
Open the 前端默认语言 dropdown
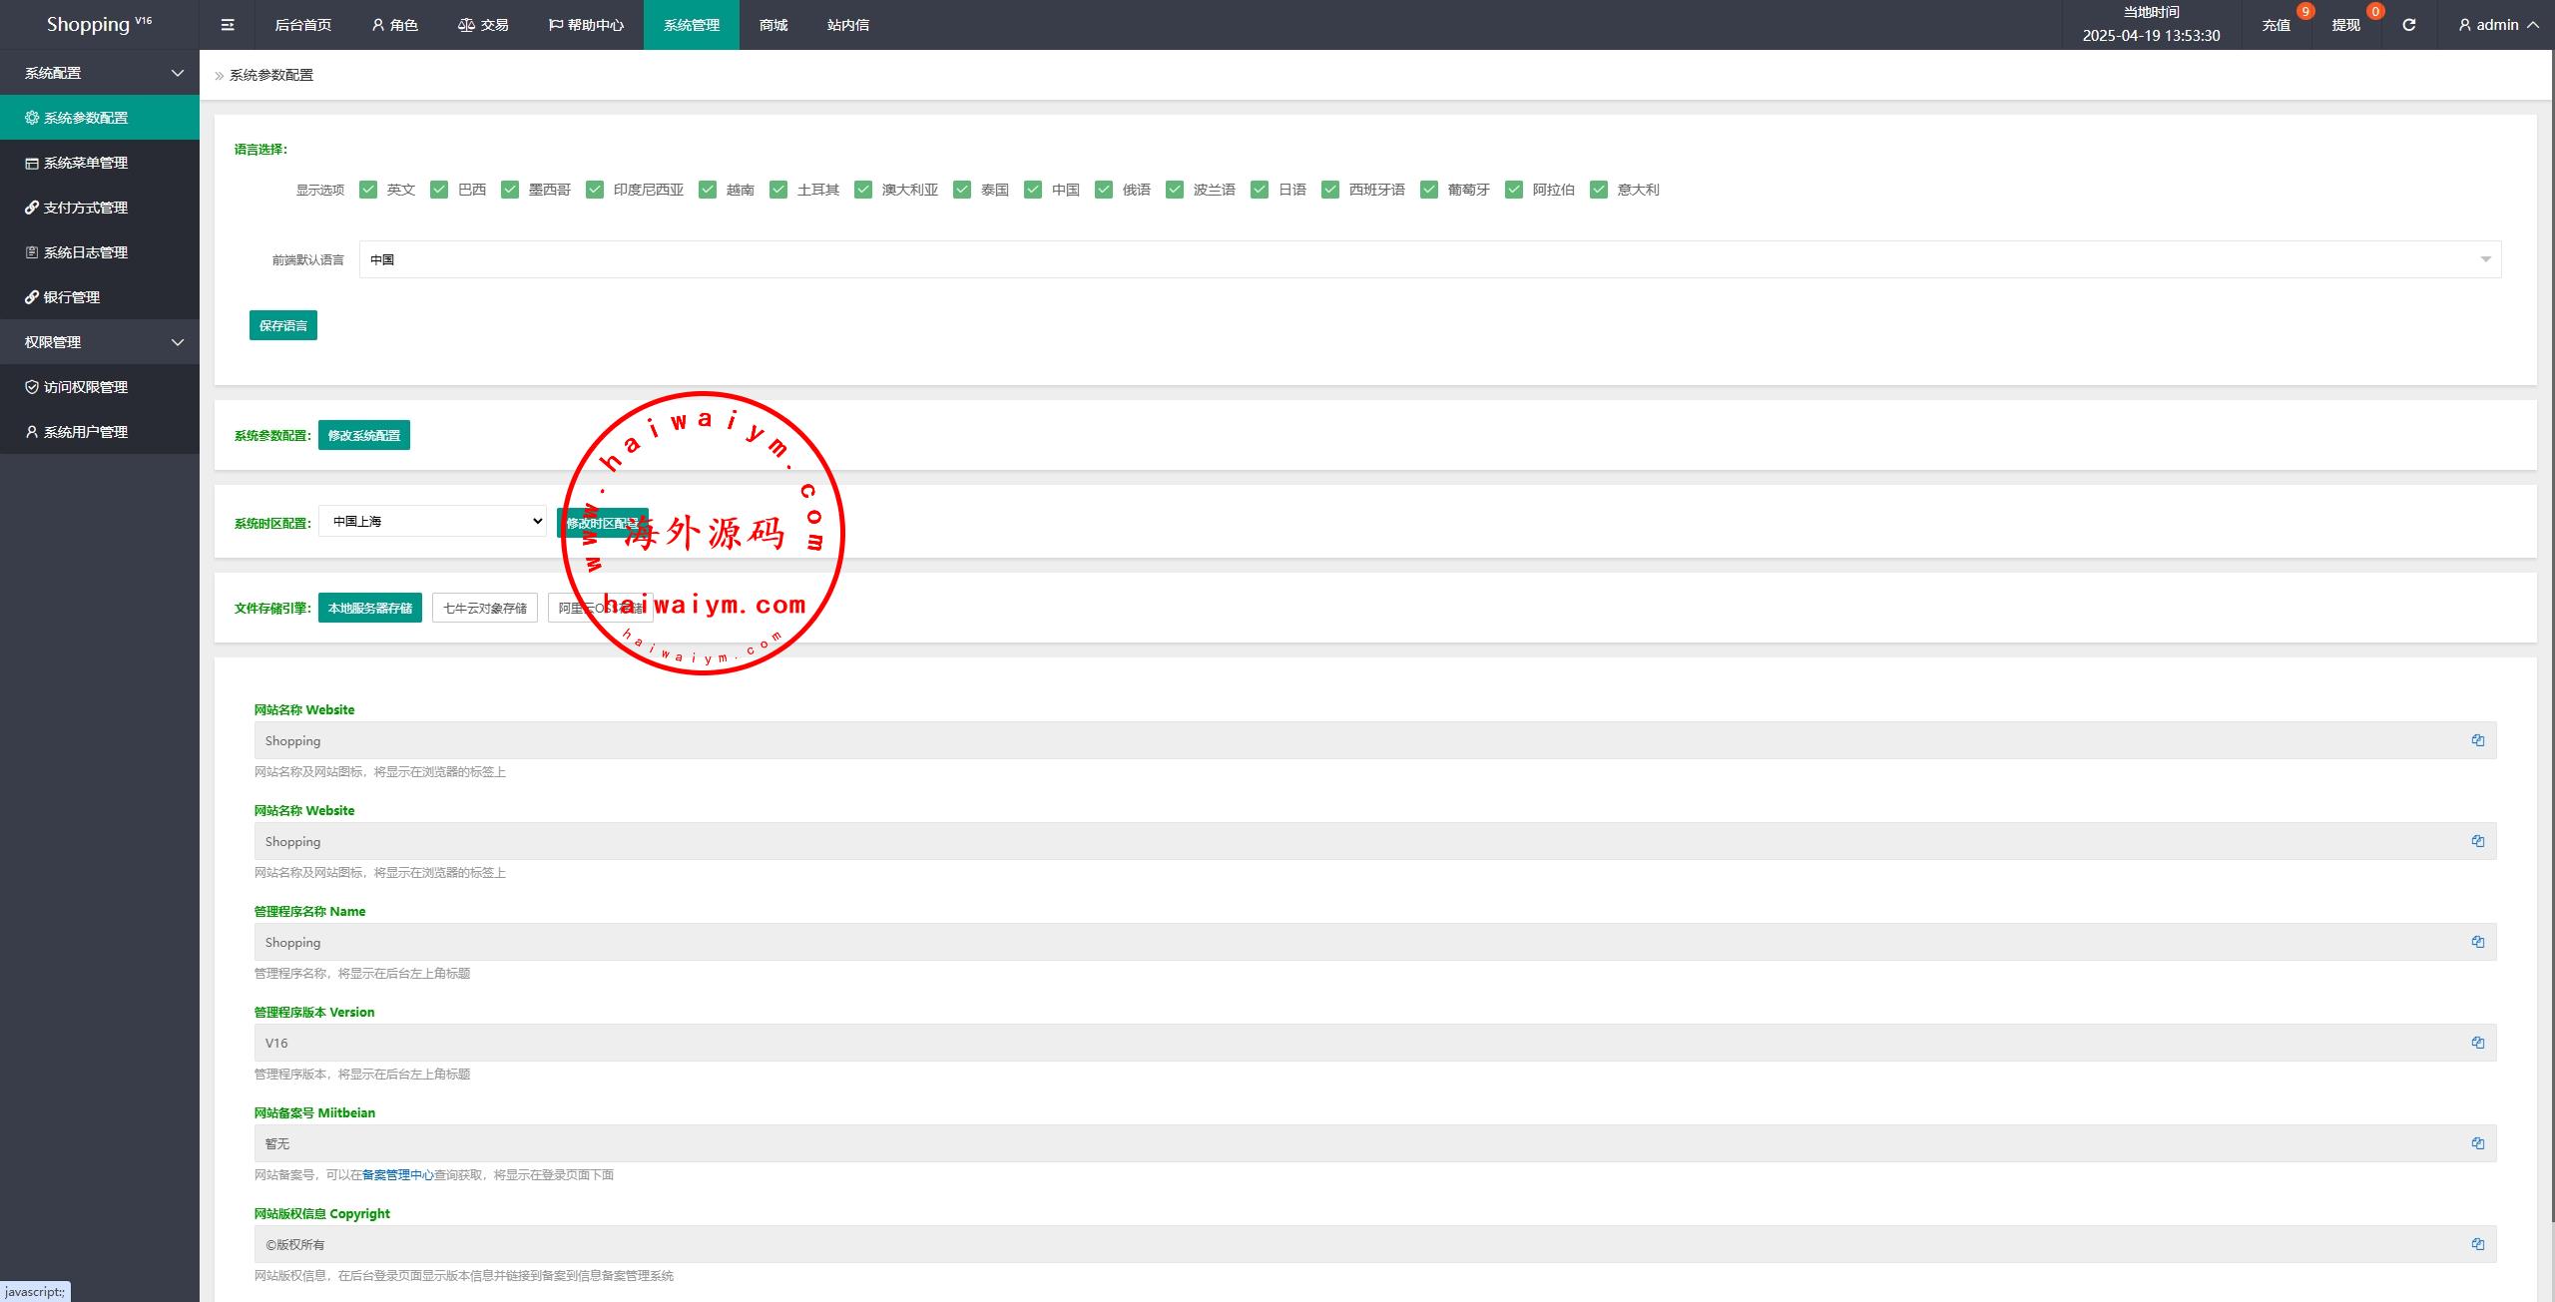pos(1429,259)
